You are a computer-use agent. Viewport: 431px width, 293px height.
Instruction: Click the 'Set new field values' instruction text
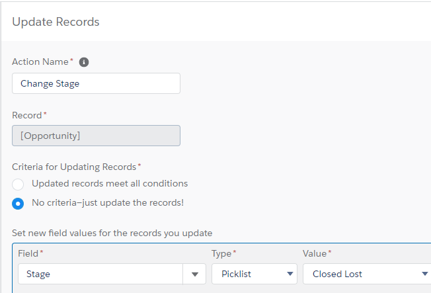(x=112, y=233)
